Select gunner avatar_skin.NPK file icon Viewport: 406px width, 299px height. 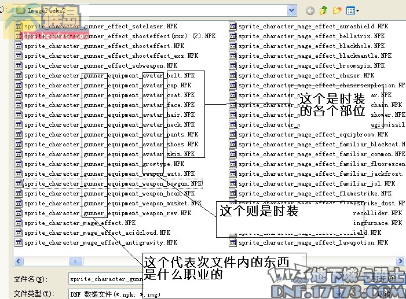(x=19, y=154)
